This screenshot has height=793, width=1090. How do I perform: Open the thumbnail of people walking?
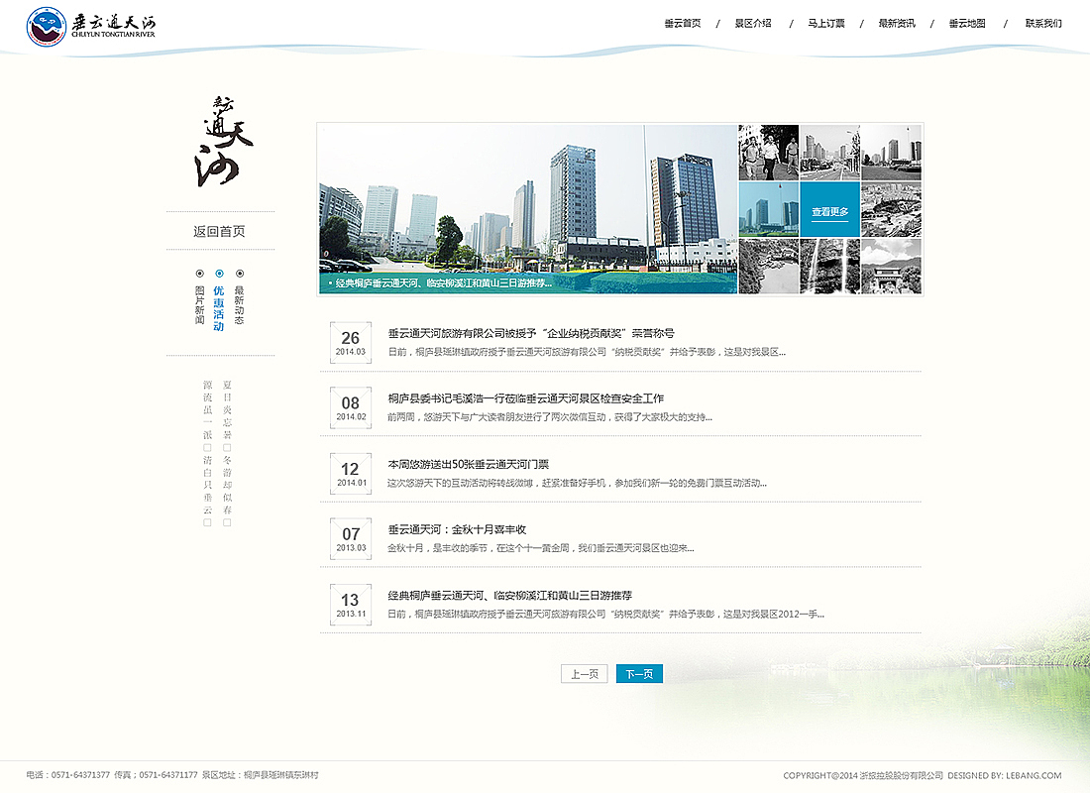768,153
